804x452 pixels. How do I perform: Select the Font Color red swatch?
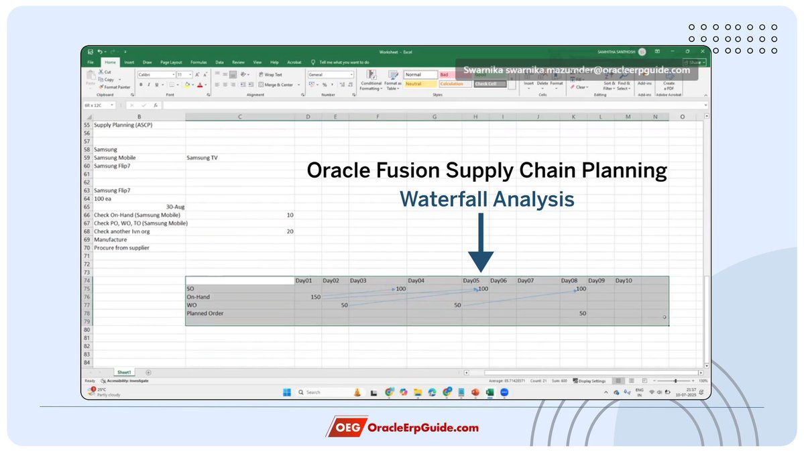point(200,84)
